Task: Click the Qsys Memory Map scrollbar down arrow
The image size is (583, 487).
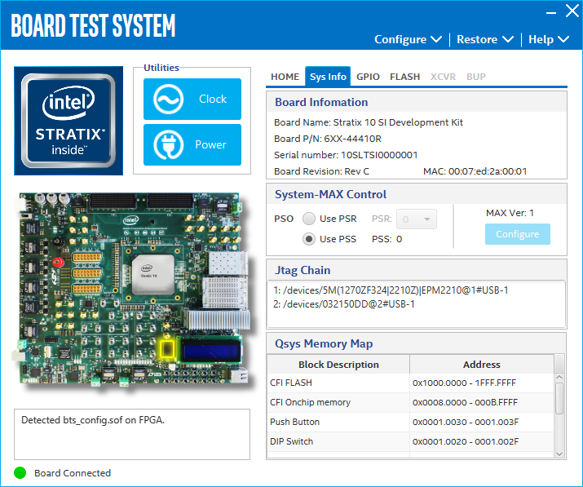Action: click(x=559, y=453)
